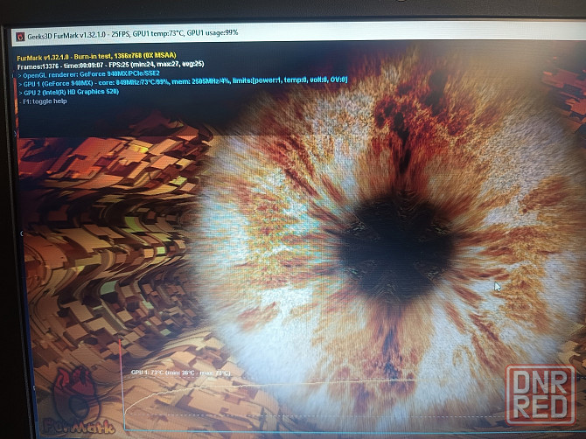Click the GPU 1 temperature graph label

pos(180,373)
